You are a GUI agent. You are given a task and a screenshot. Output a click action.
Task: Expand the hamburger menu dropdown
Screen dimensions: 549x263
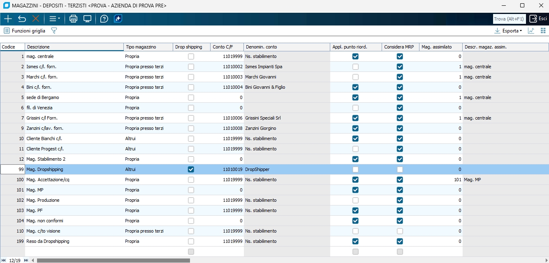coord(54,19)
